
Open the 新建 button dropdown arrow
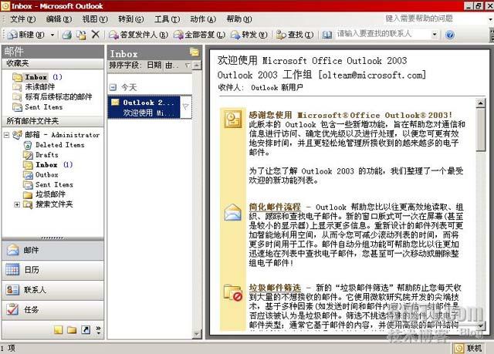(52, 35)
